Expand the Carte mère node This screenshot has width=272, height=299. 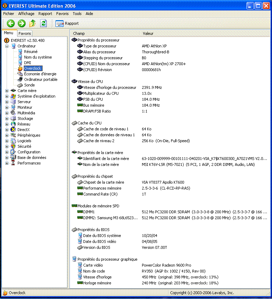coord(7,91)
